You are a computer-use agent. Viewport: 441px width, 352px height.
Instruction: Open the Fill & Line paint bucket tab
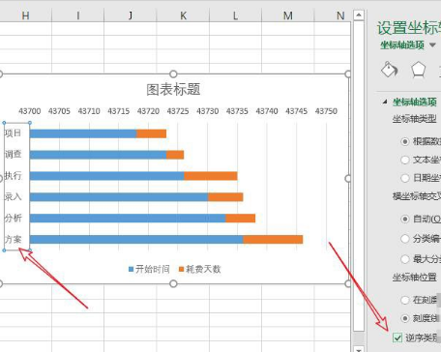pyautogui.click(x=390, y=70)
